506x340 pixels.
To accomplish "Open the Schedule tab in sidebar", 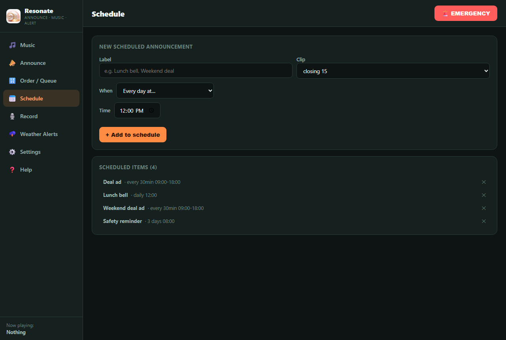I will pos(41,98).
